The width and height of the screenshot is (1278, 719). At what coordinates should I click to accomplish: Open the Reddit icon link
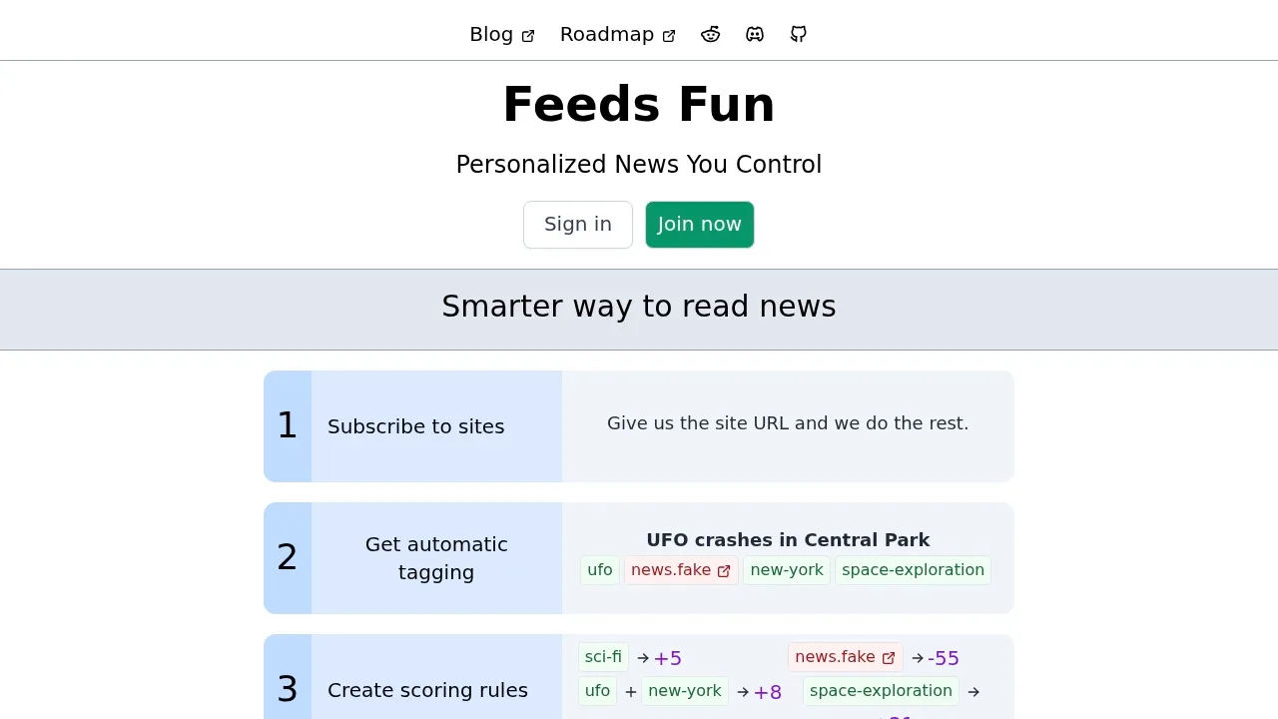tap(710, 34)
